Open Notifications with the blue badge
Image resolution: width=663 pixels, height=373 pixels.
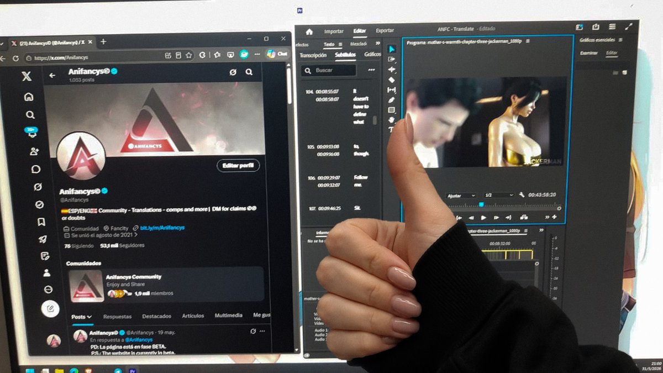tap(31, 133)
